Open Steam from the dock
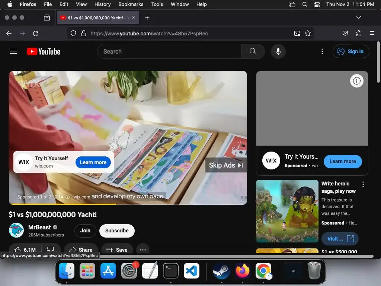381x286 pixels. click(x=222, y=271)
